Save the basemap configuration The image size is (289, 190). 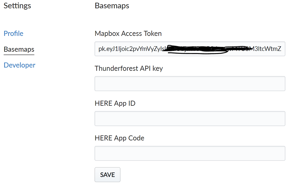107,174
